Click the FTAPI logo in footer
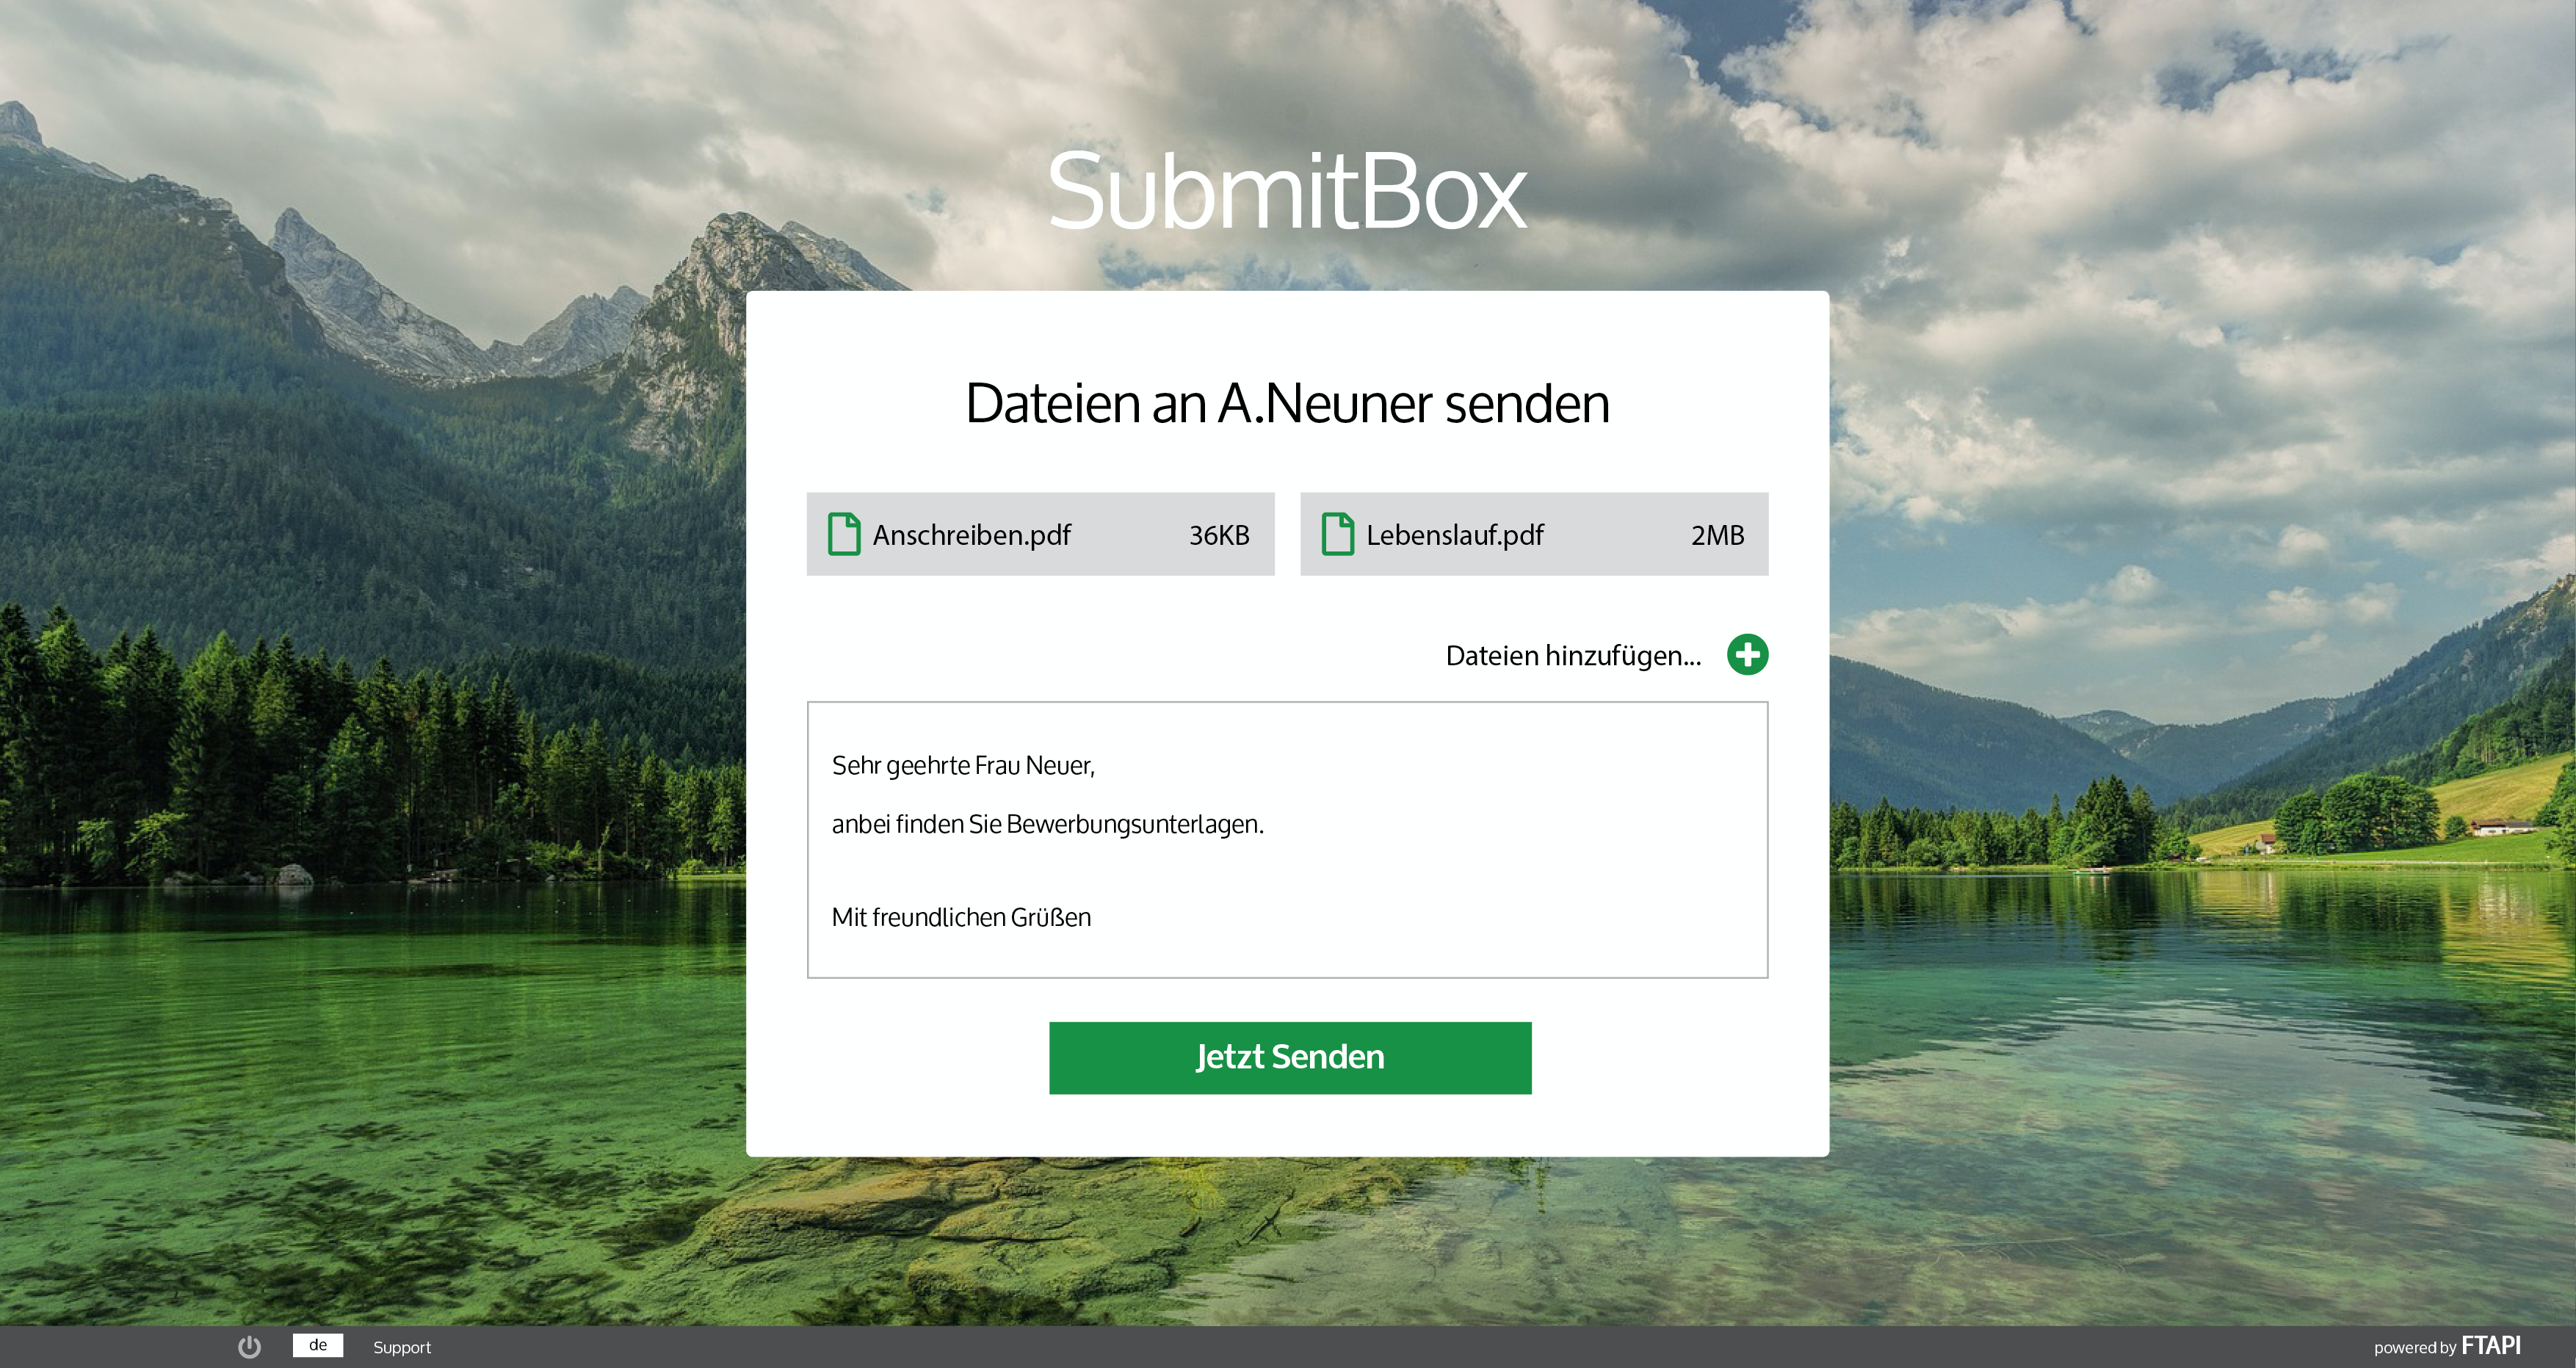Screen dimensions: 2576x1368 [x=2490, y=1346]
